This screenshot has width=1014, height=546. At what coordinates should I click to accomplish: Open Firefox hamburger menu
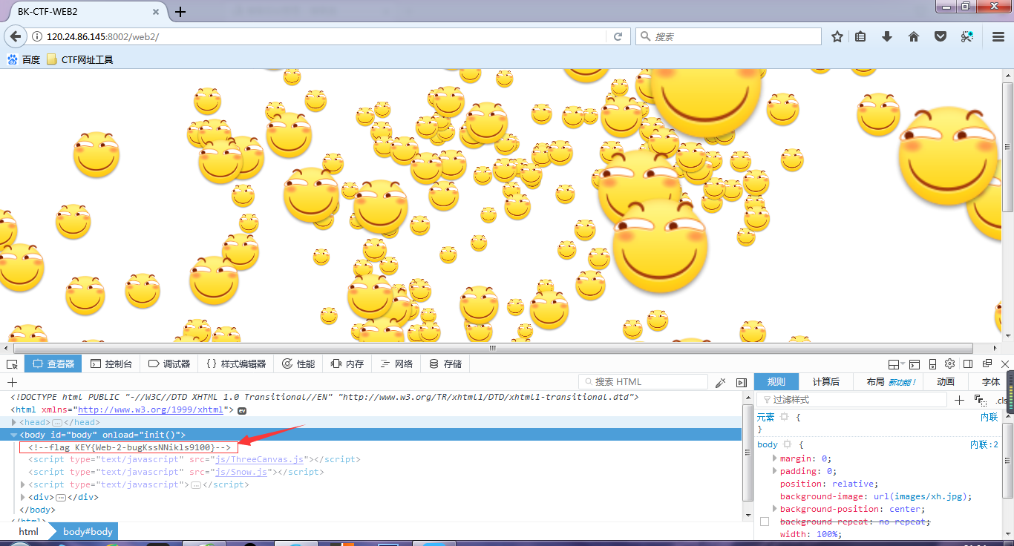point(998,36)
